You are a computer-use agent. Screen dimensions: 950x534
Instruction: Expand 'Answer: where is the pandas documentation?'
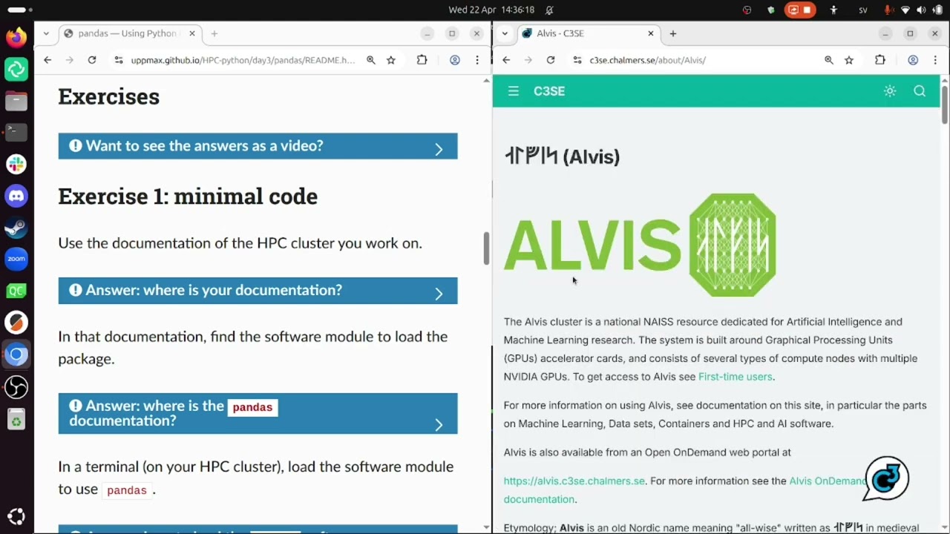point(258,413)
